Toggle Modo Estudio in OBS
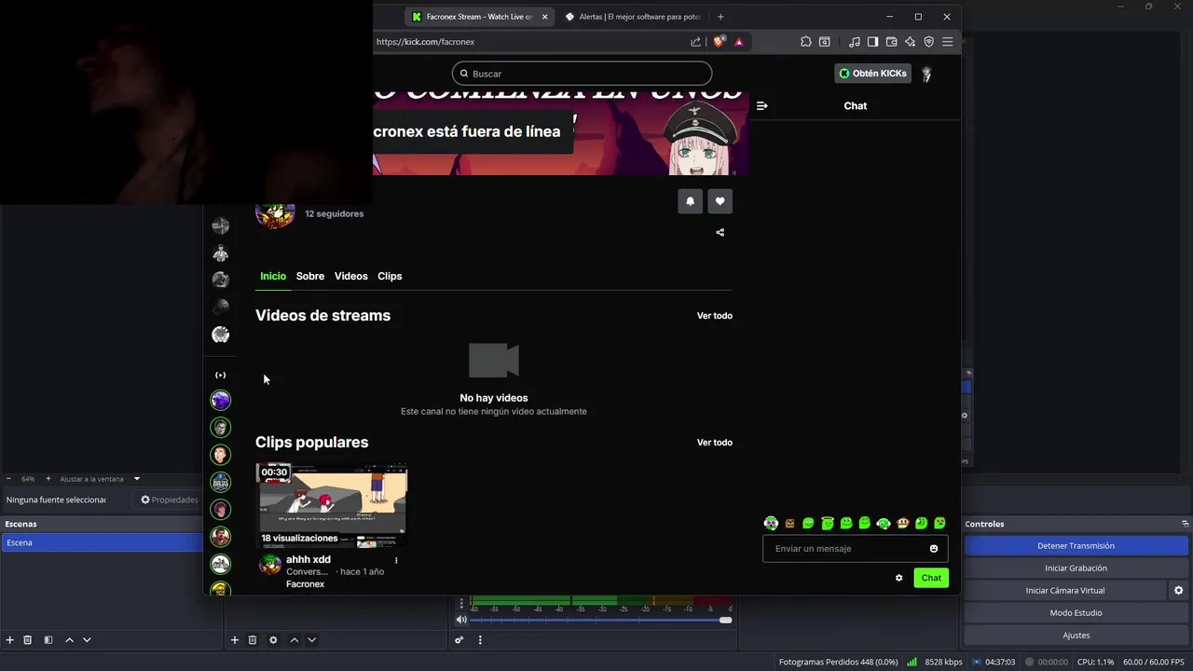The image size is (1193, 671). point(1076,613)
